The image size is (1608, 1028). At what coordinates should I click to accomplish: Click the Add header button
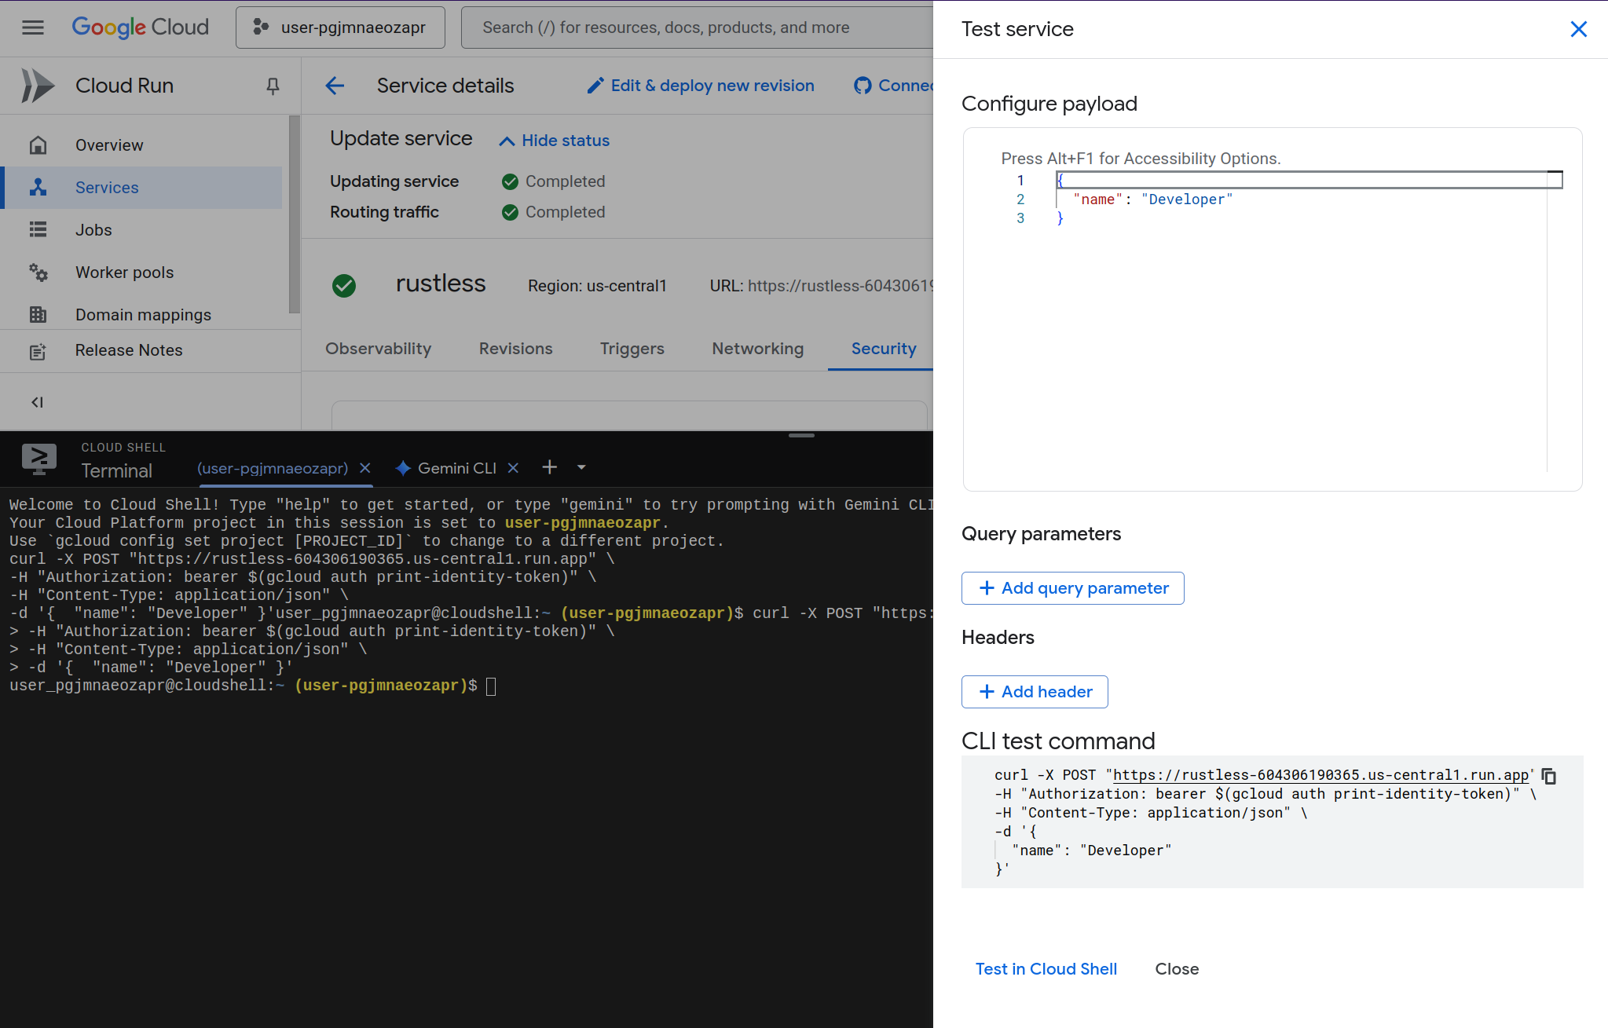[1034, 692]
